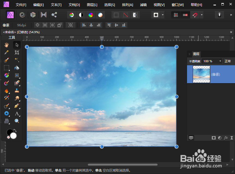Toggle force pixel alignment
The width and height of the screenshot is (235, 174).
(176, 15)
